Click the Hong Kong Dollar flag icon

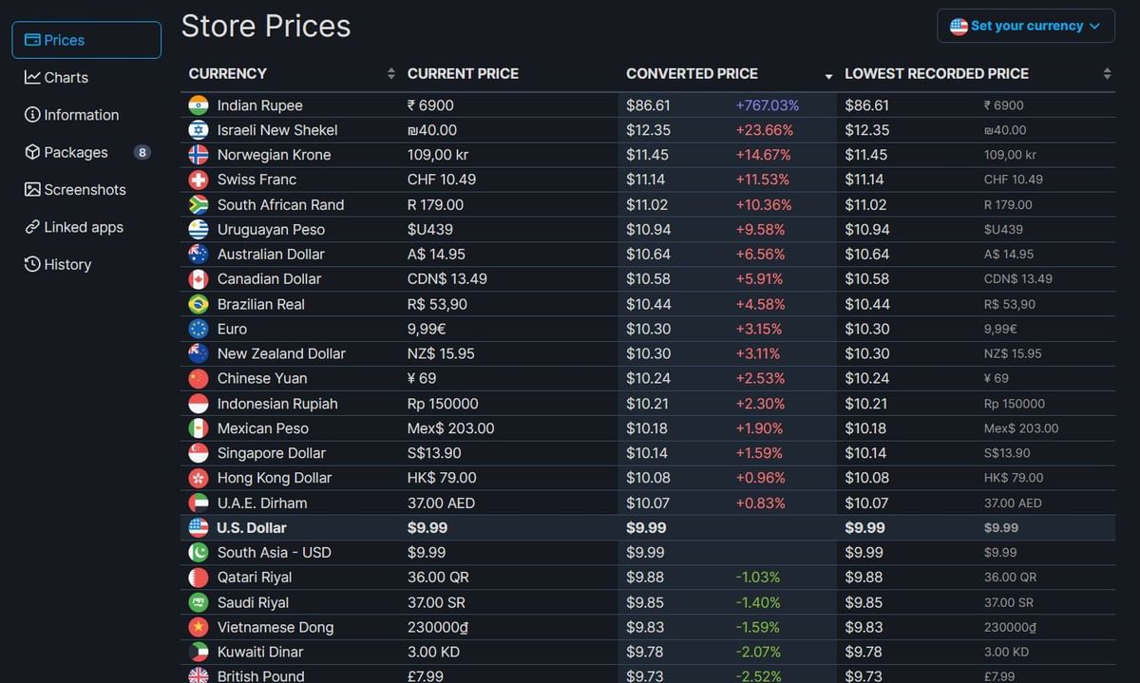pos(199,478)
